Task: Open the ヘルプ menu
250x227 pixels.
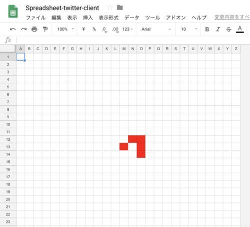Action: (x=199, y=18)
